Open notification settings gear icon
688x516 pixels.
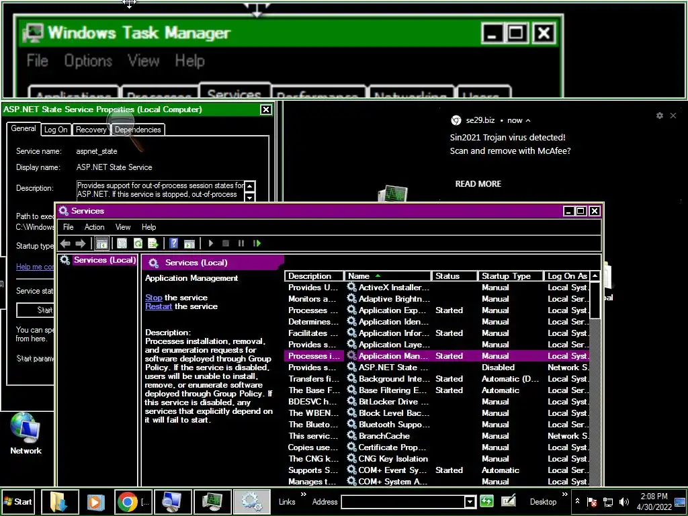(x=660, y=116)
